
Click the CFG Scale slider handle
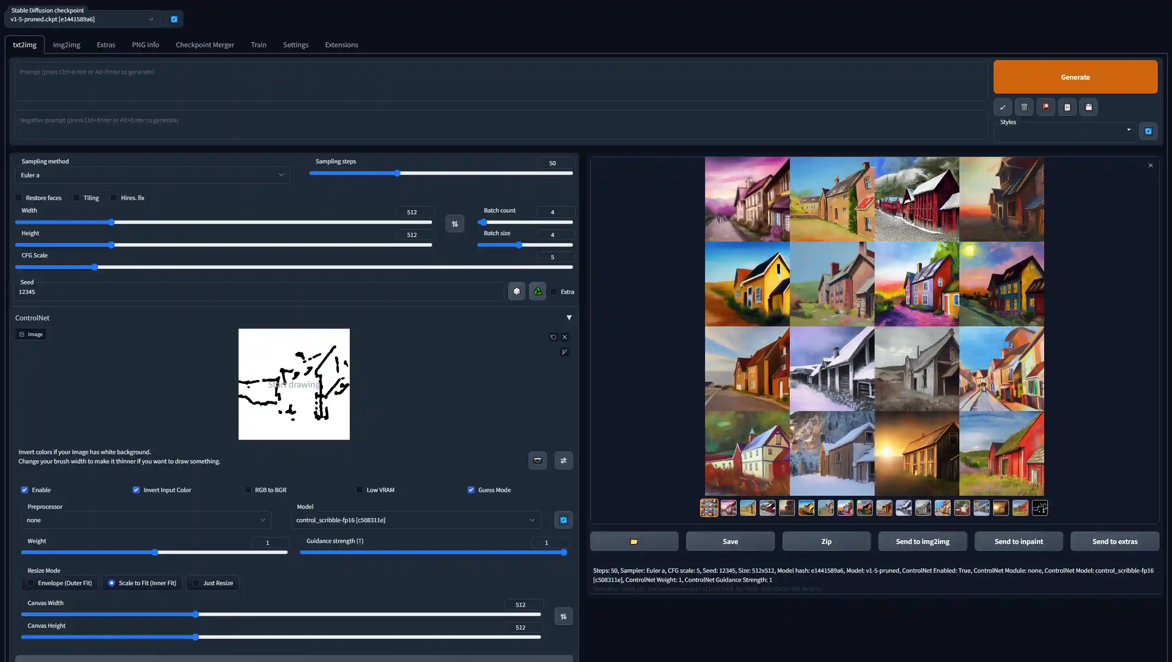(95, 267)
